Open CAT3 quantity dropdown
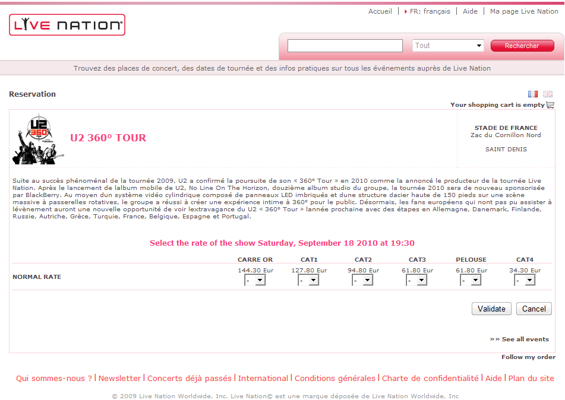 416,280
